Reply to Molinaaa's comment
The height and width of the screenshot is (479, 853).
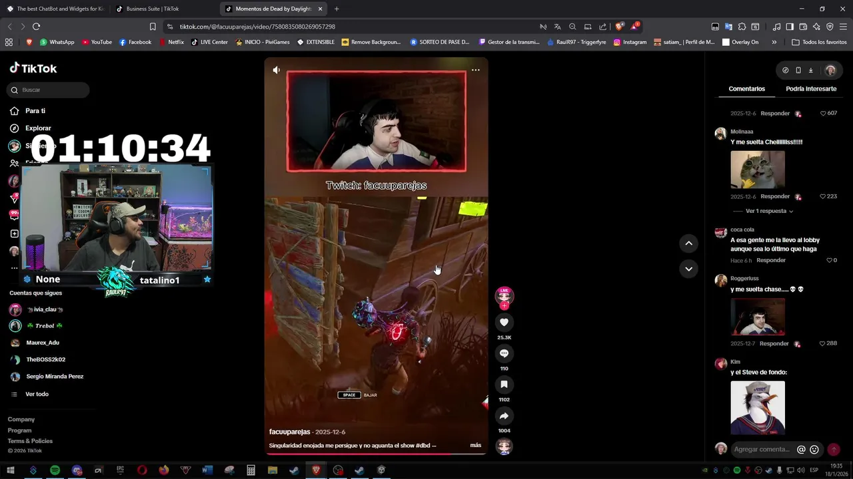point(775,196)
